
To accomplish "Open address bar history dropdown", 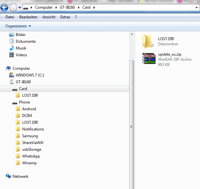I will (x=196, y=8).
